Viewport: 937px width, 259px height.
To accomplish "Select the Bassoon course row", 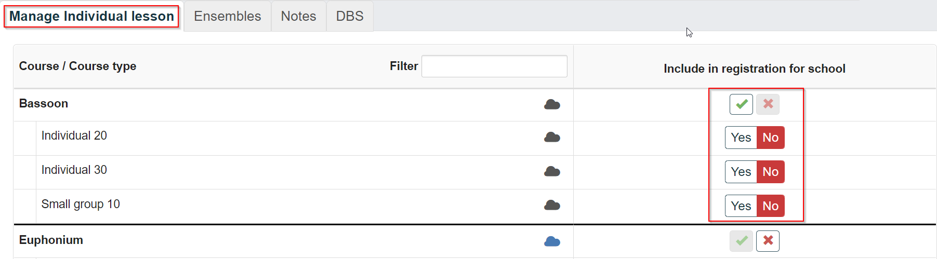I will (293, 105).
